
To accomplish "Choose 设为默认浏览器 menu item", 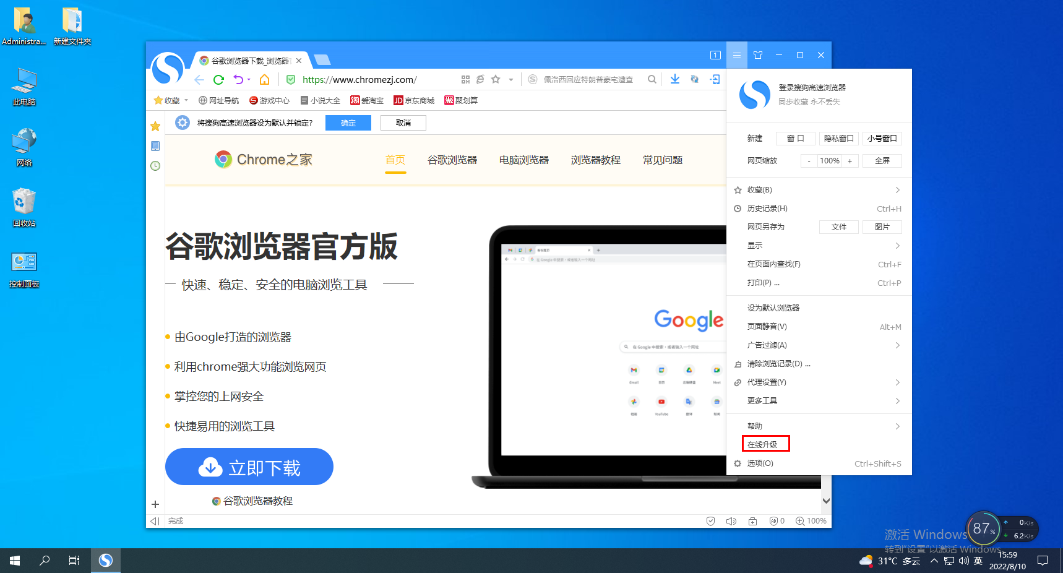I will click(x=819, y=308).
